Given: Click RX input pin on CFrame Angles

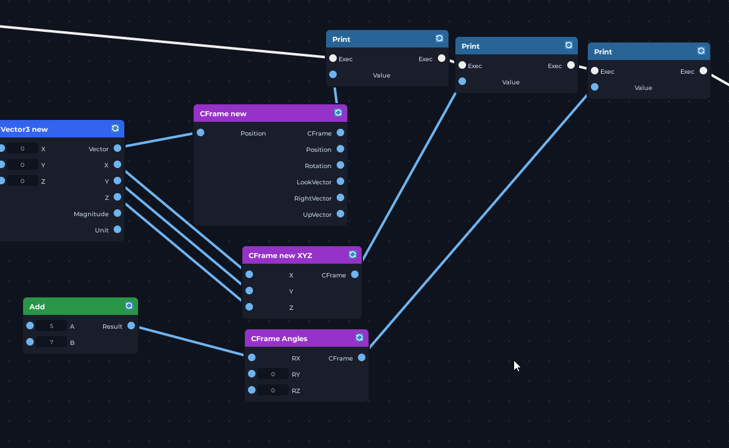Looking at the screenshot, I should 252,358.
